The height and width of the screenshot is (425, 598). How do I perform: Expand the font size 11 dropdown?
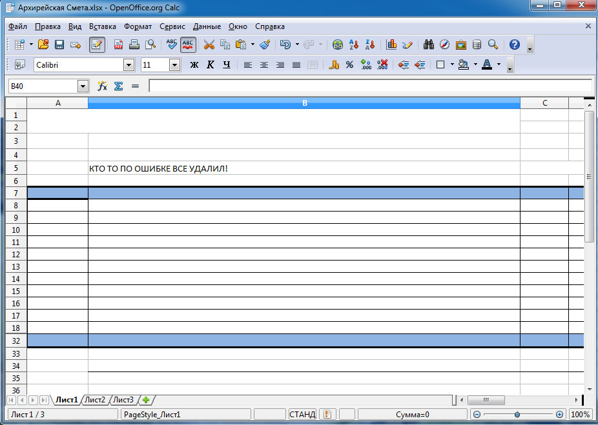pyautogui.click(x=174, y=65)
